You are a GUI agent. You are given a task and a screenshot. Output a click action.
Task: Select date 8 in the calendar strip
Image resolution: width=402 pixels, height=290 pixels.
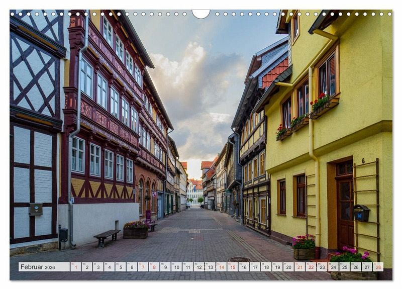154,267
